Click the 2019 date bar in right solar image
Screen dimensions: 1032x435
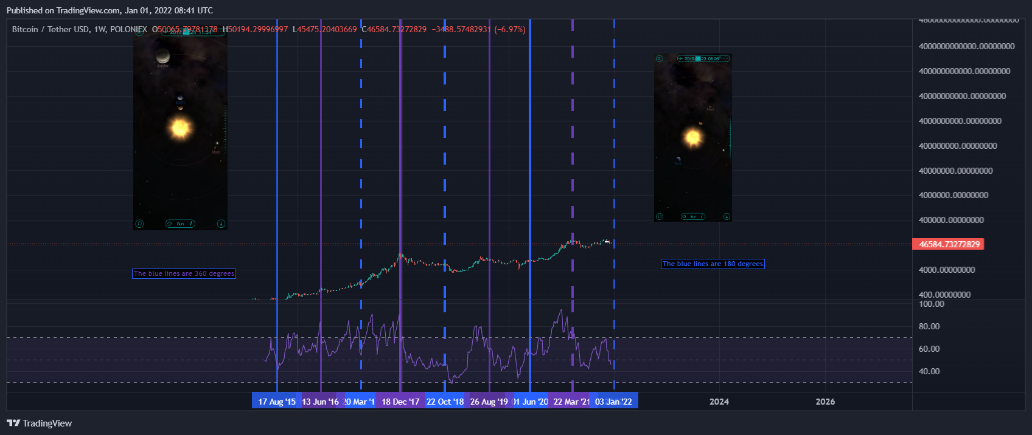tap(703, 58)
